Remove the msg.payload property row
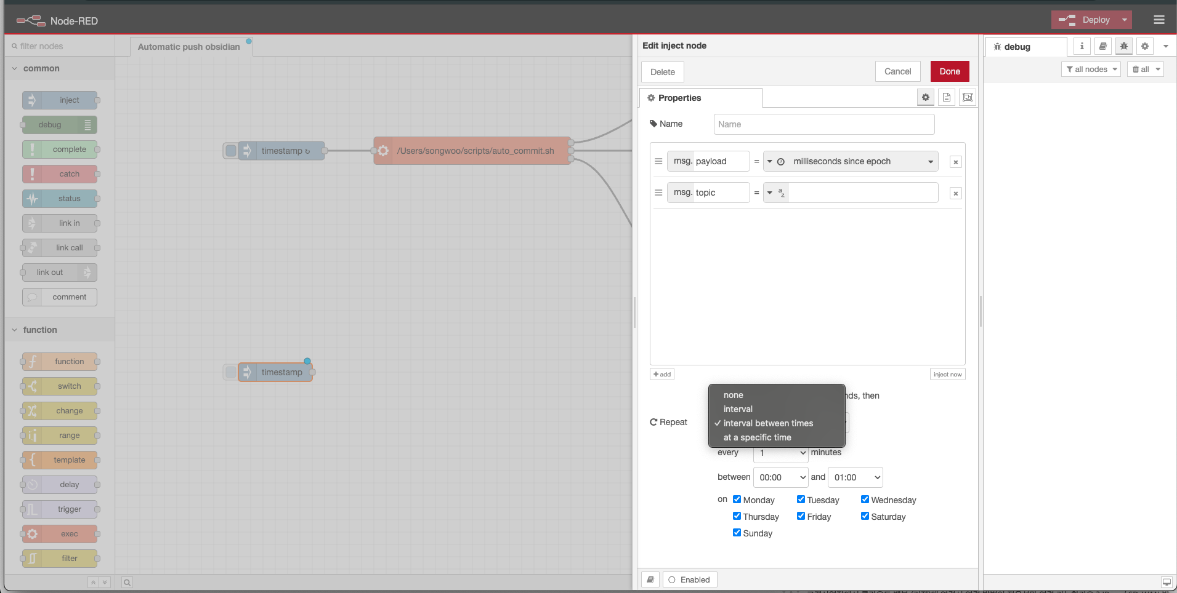This screenshot has width=1177, height=593. [955, 162]
